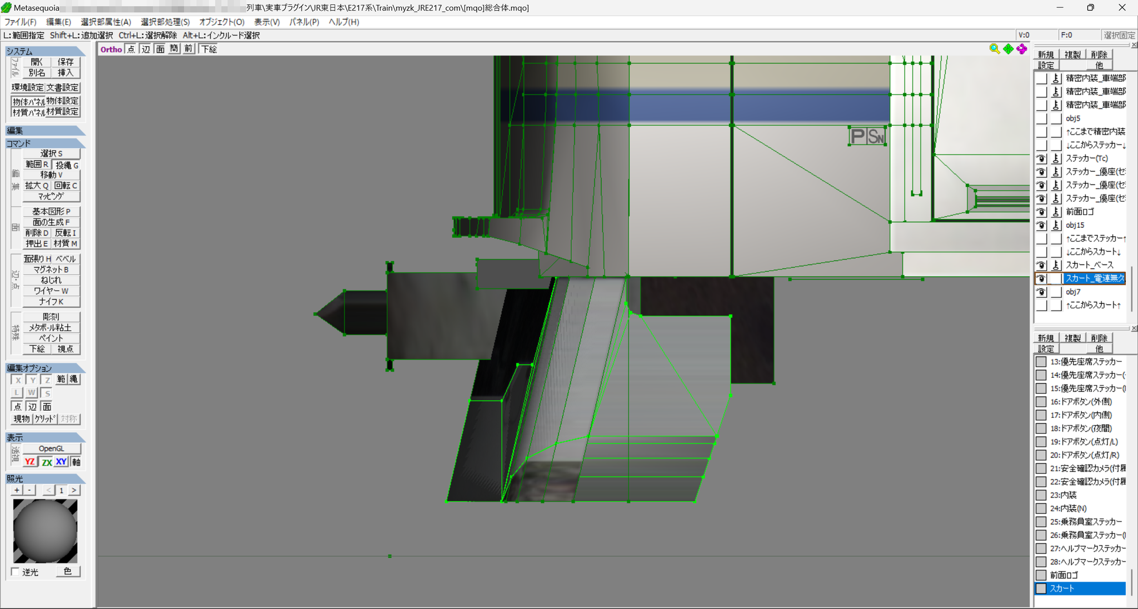Open 他 menu in the object panel
The width and height of the screenshot is (1138, 609).
point(1099,65)
